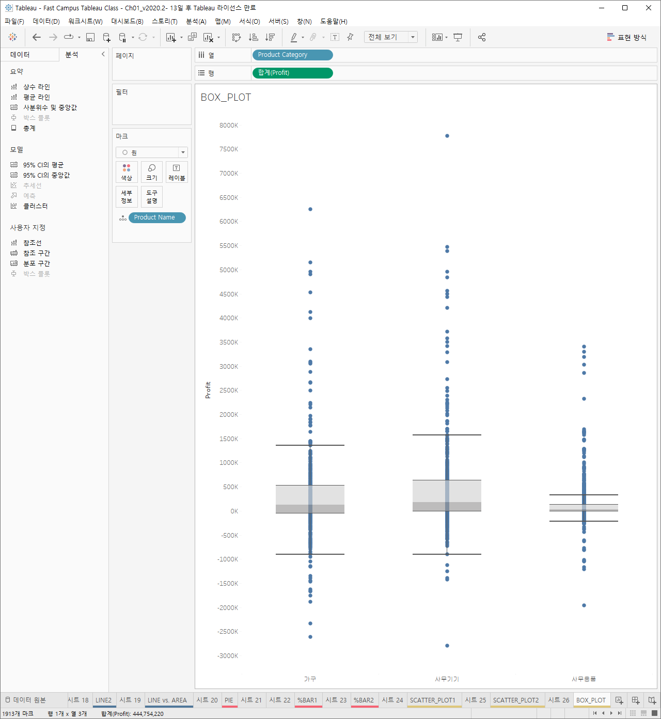Viewport: 661px width, 719px height.
Task: Pause auto updates cylinder icon
Action: point(122,37)
